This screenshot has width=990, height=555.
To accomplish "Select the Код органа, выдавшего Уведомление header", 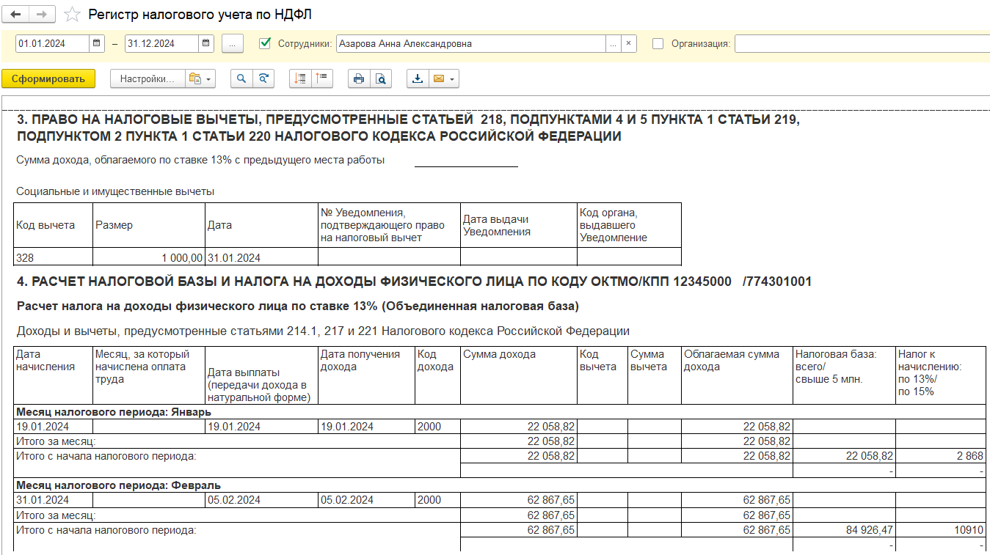I will [x=629, y=225].
